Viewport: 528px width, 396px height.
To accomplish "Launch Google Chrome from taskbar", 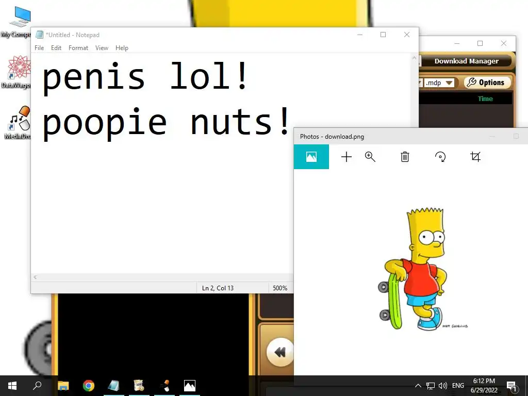I will pyautogui.click(x=89, y=386).
